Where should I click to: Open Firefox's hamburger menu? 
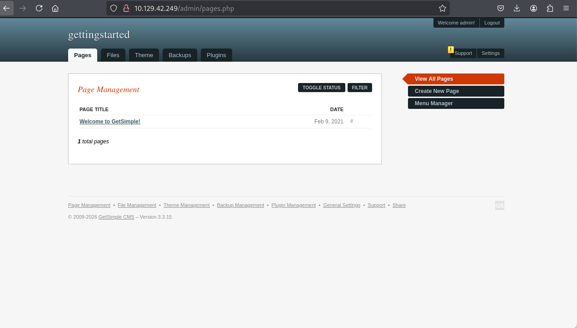566,8
